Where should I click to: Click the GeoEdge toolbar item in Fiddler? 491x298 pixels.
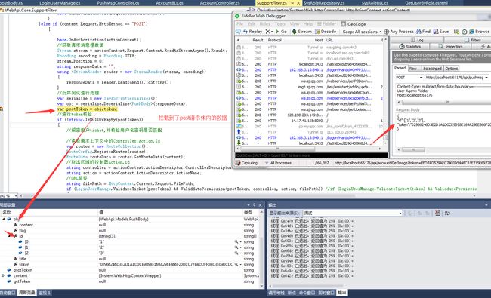pos(354,24)
